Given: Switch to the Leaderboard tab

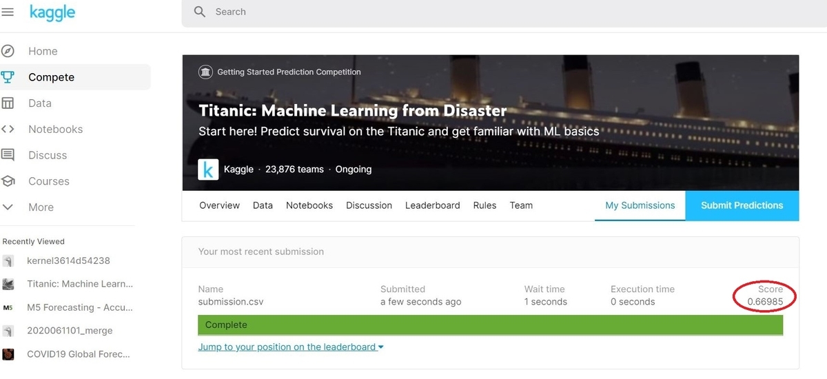Looking at the screenshot, I should coord(432,205).
